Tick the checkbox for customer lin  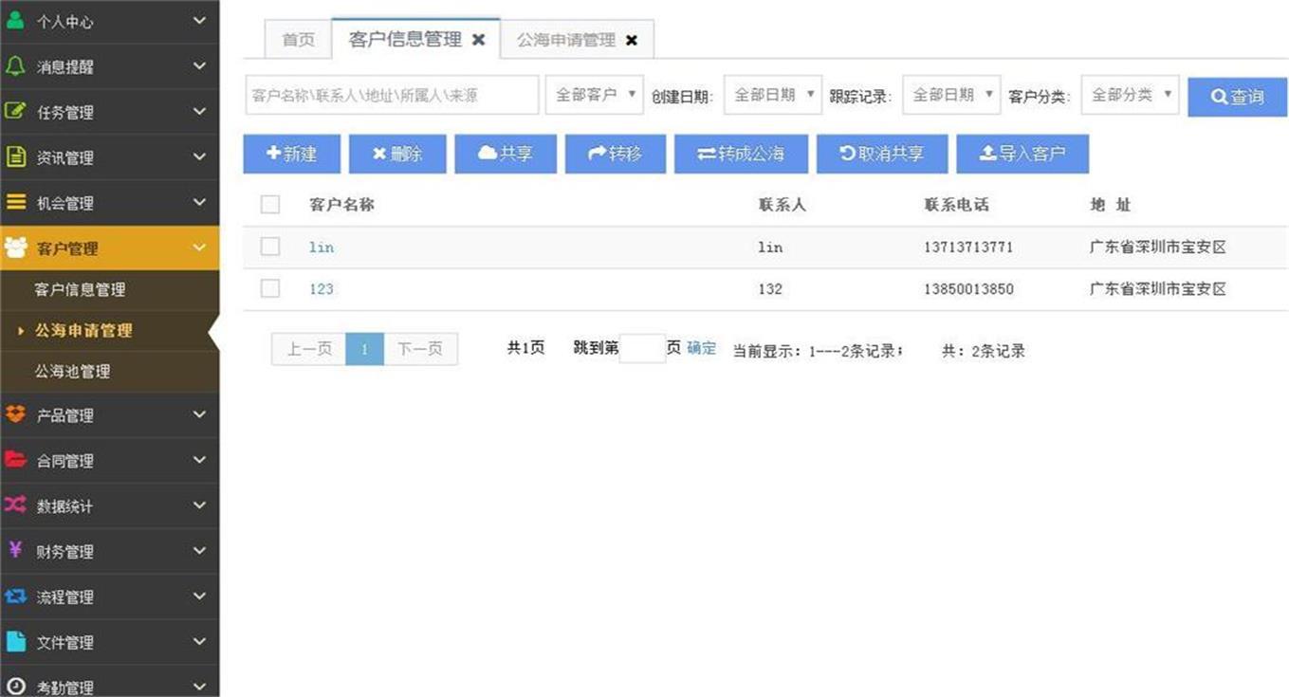270,247
